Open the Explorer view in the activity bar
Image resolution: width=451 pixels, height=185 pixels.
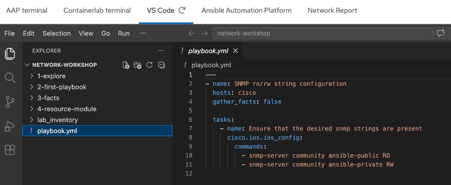coord(10,54)
